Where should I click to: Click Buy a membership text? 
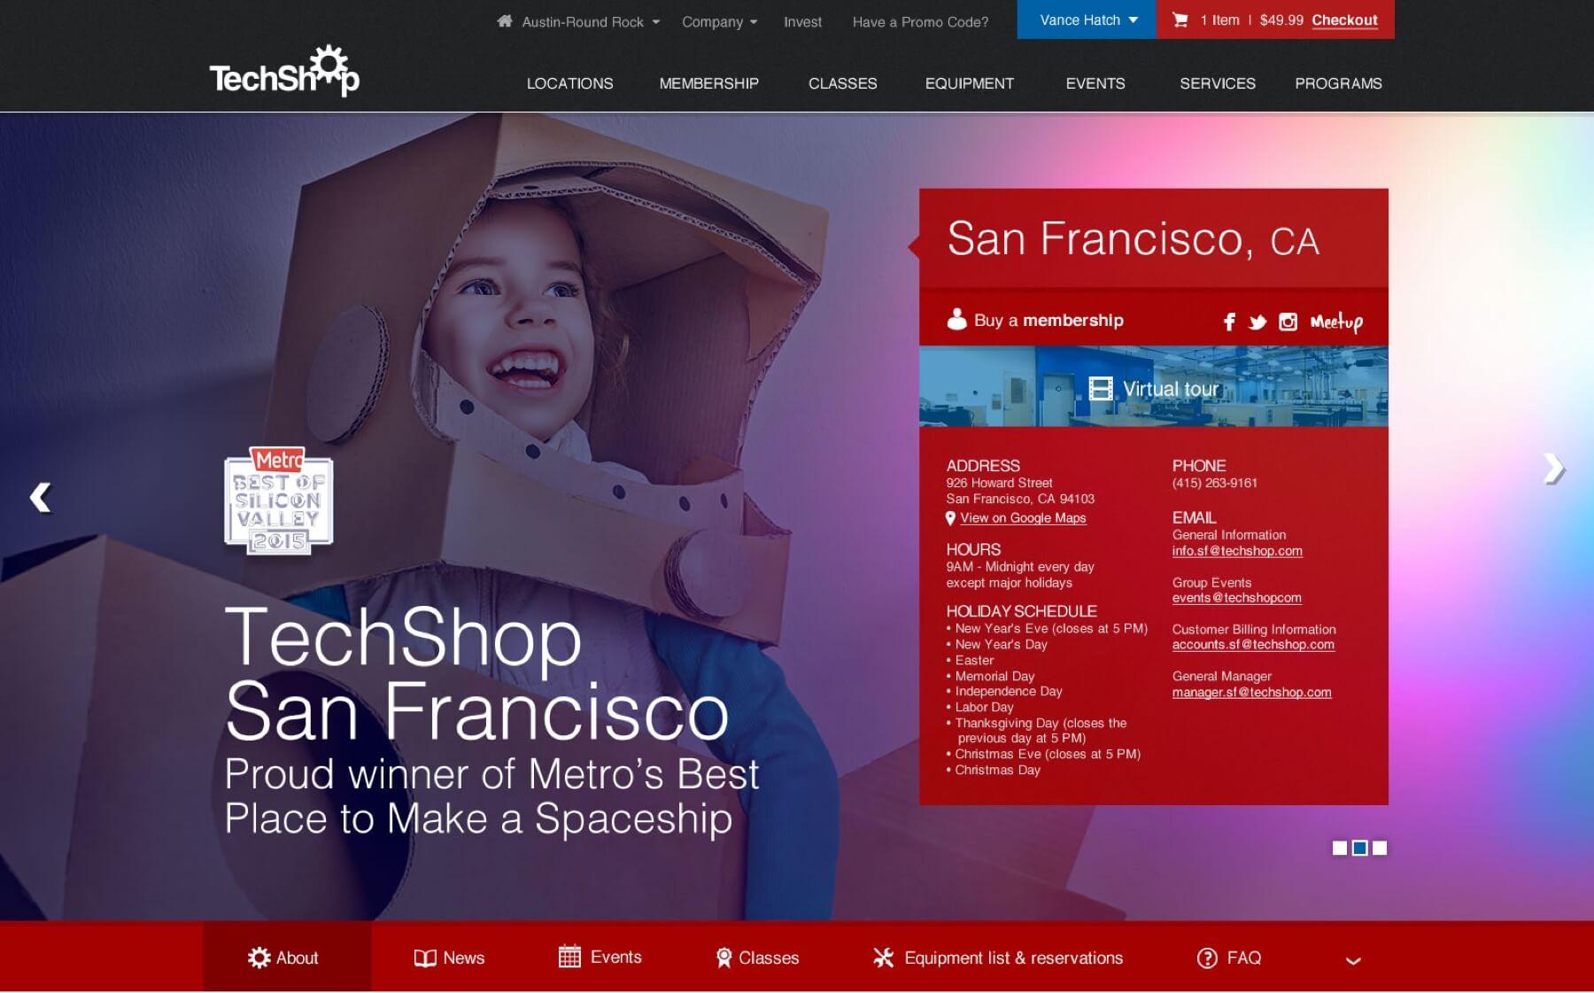click(1048, 320)
